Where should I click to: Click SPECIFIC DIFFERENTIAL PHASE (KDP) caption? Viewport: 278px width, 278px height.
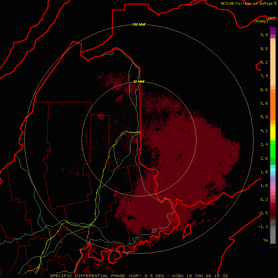tap(96, 276)
